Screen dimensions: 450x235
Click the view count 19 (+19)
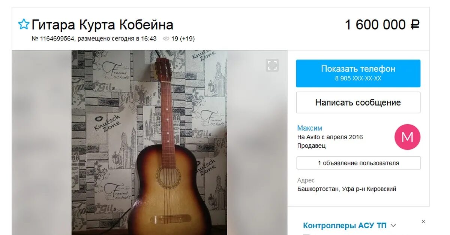183,39
